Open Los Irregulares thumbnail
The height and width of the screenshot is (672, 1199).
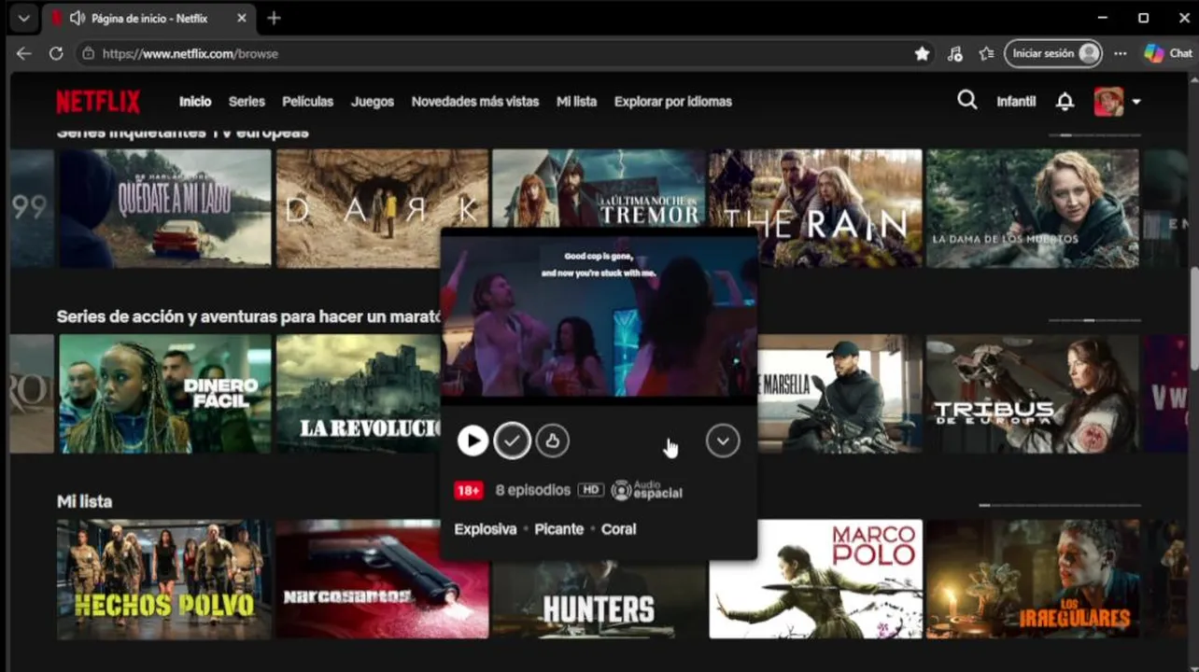tap(1032, 579)
